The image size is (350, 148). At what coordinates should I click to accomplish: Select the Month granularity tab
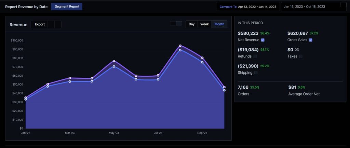pos(219,24)
